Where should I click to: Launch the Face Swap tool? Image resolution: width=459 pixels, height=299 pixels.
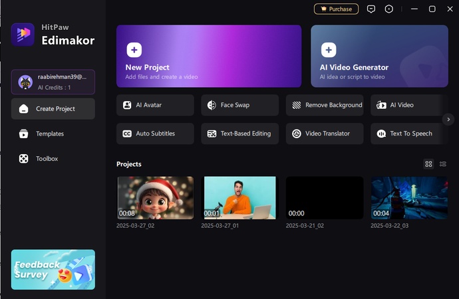(x=240, y=105)
